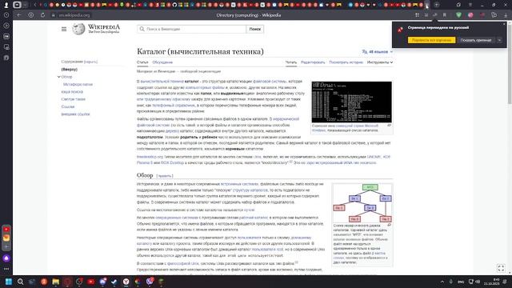Click the translate icon in address bar
The height and width of the screenshot is (288, 512).
point(435,15)
